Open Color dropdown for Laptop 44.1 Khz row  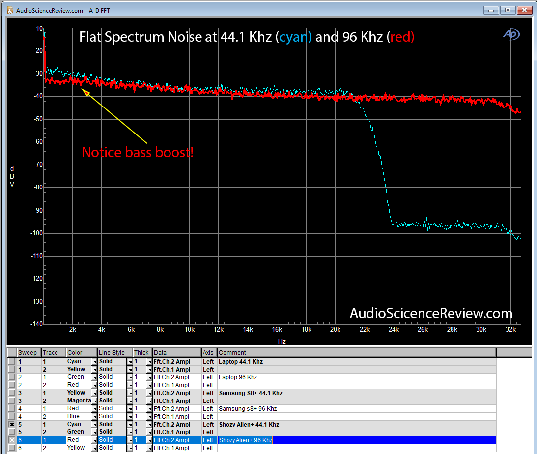94,361
